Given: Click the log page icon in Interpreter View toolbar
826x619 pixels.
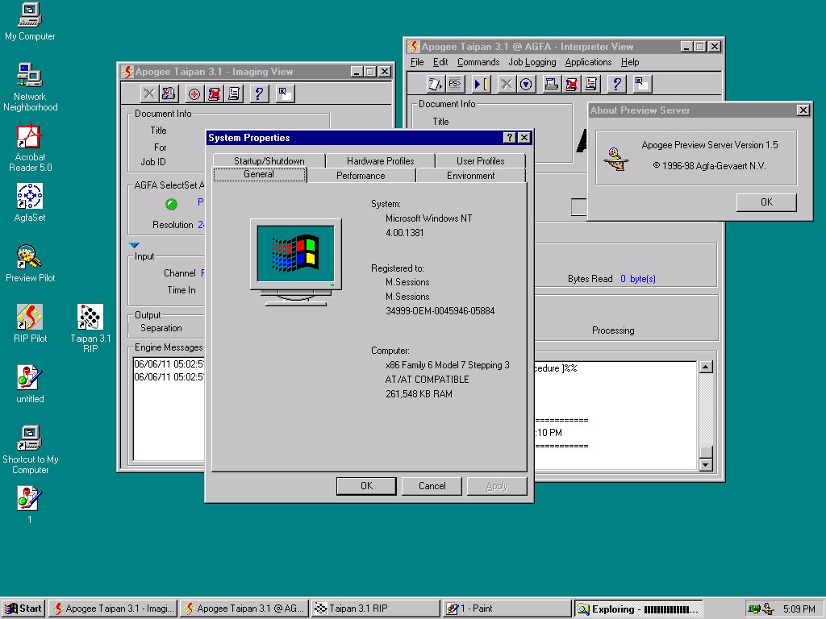Looking at the screenshot, I should tap(590, 84).
